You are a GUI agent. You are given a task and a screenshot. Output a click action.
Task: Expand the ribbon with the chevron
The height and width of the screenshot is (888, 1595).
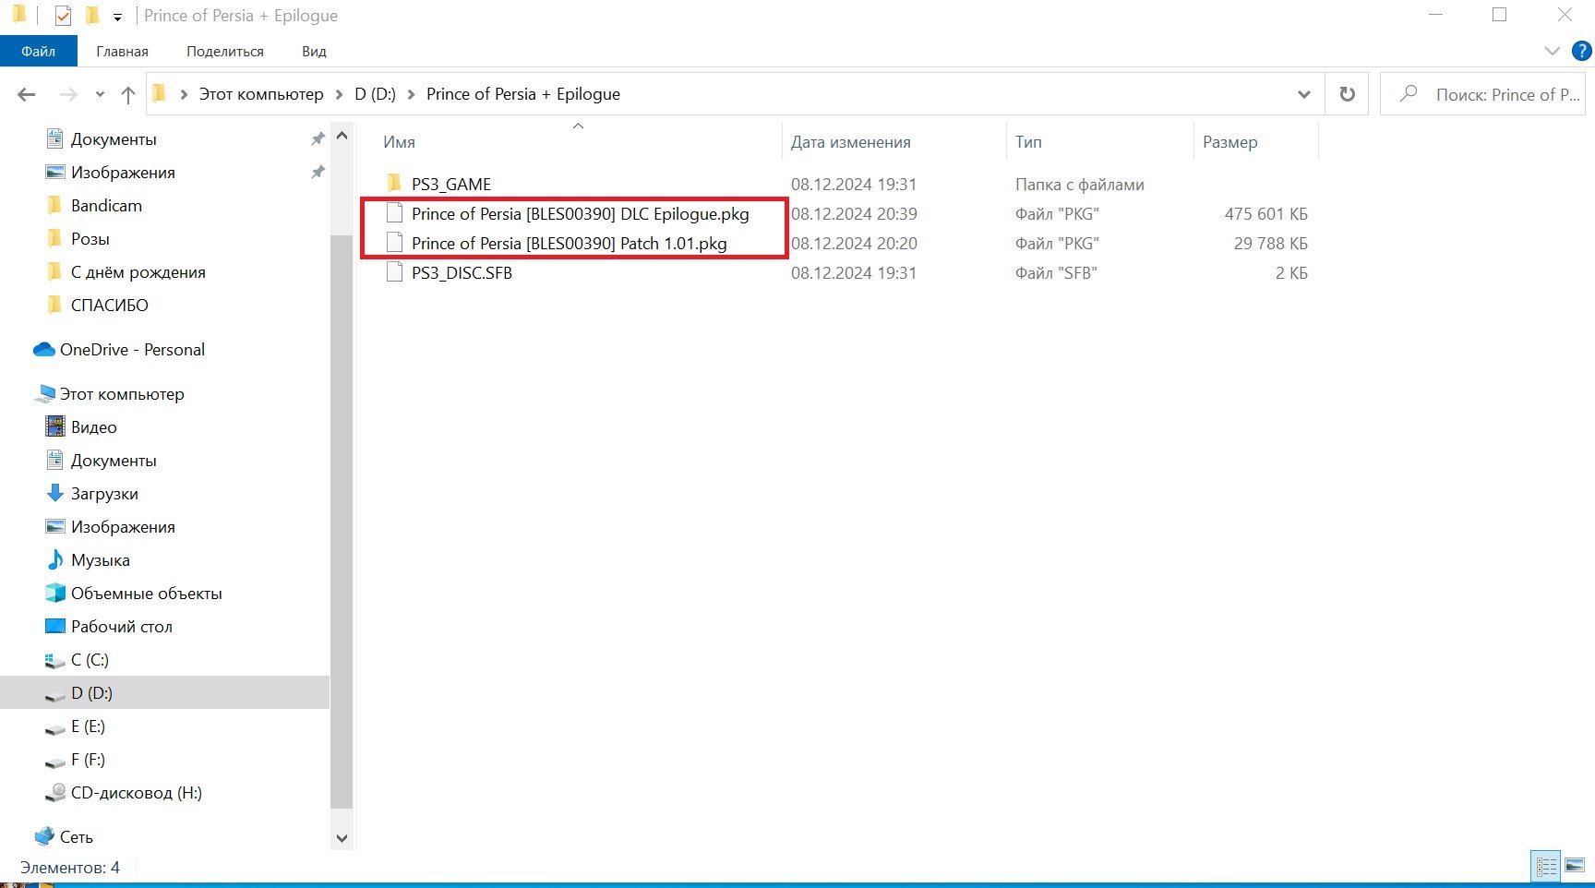pos(1552,51)
